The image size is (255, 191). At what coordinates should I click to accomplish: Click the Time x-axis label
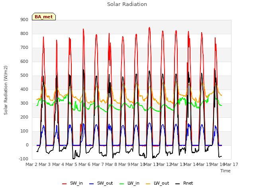226,171
